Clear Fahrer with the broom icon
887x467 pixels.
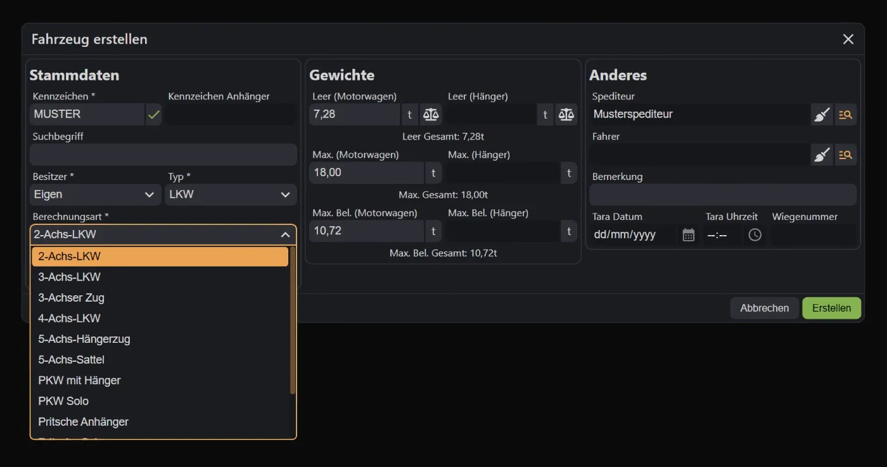click(x=822, y=155)
